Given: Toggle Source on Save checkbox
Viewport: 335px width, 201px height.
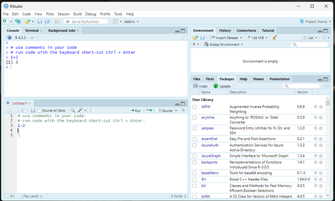Looking at the screenshot, I should [39, 111].
